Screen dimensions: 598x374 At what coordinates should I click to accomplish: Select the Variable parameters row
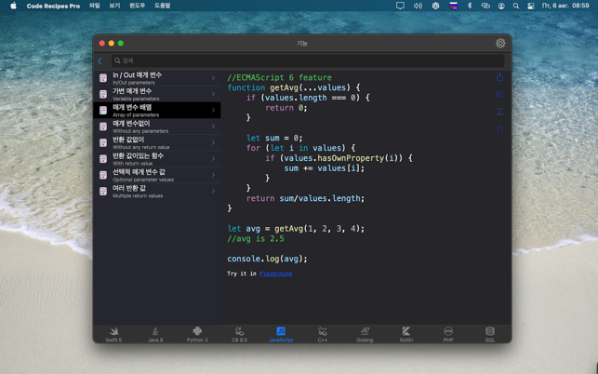pyautogui.click(x=157, y=94)
